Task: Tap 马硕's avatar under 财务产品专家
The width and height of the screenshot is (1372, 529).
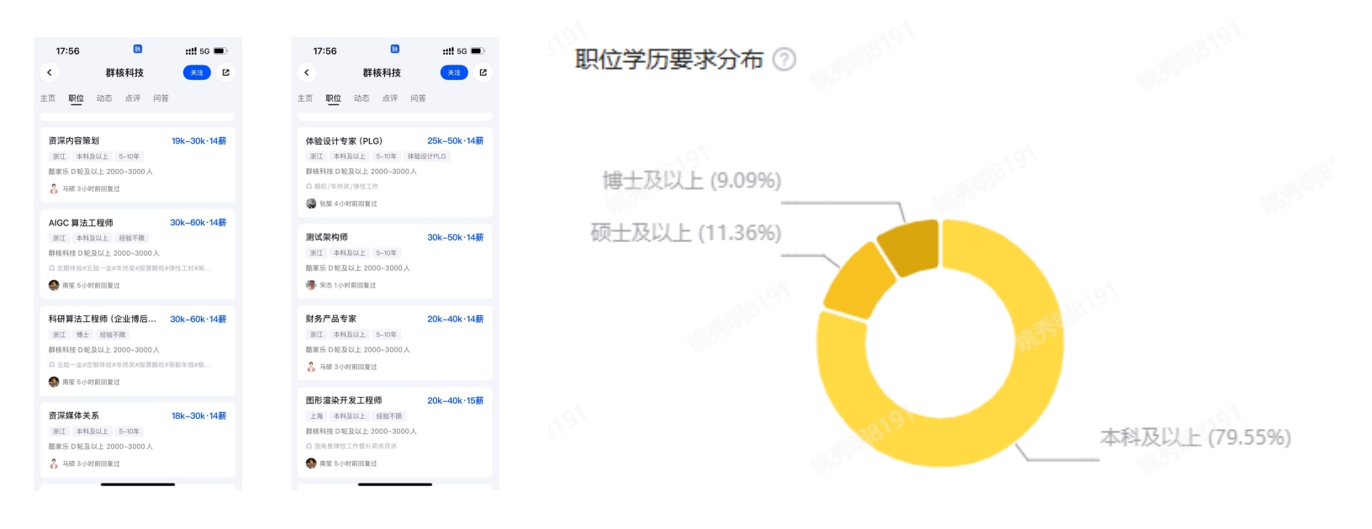Action: 311,367
